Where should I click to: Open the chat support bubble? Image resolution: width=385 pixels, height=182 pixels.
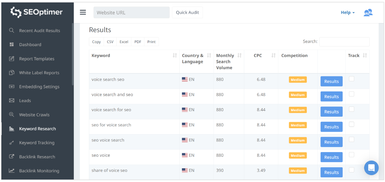pos(371,168)
